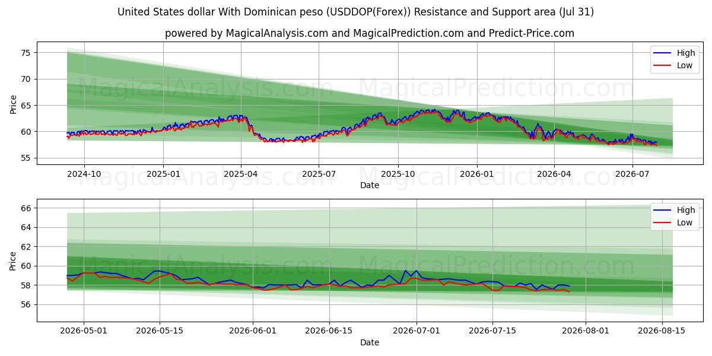This screenshot has width=712, height=356.
Task: Click the 2025-07 date tick label
Action: (319, 174)
